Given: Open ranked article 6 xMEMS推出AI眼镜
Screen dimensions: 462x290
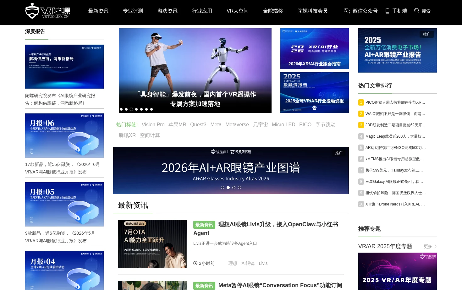Looking at the screenshot, I should tap(394, 159).
